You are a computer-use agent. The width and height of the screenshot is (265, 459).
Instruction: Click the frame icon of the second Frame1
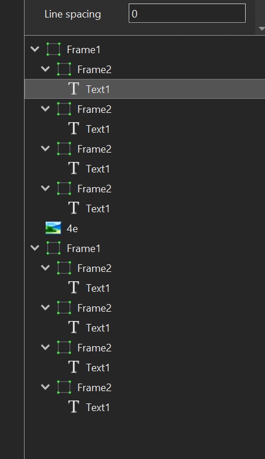pos(54,248)
